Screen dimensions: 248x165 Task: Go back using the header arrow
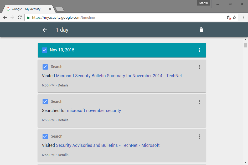(x=45, y=30)
